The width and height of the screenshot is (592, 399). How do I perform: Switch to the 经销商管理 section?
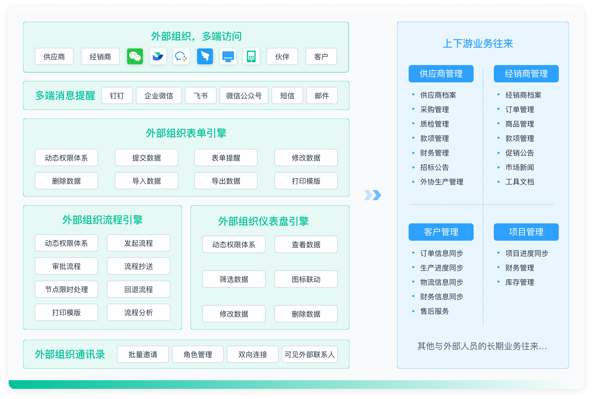526,73
